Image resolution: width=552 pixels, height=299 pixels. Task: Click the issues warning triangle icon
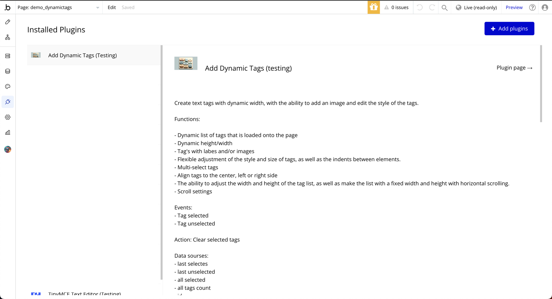coord(387,7)
